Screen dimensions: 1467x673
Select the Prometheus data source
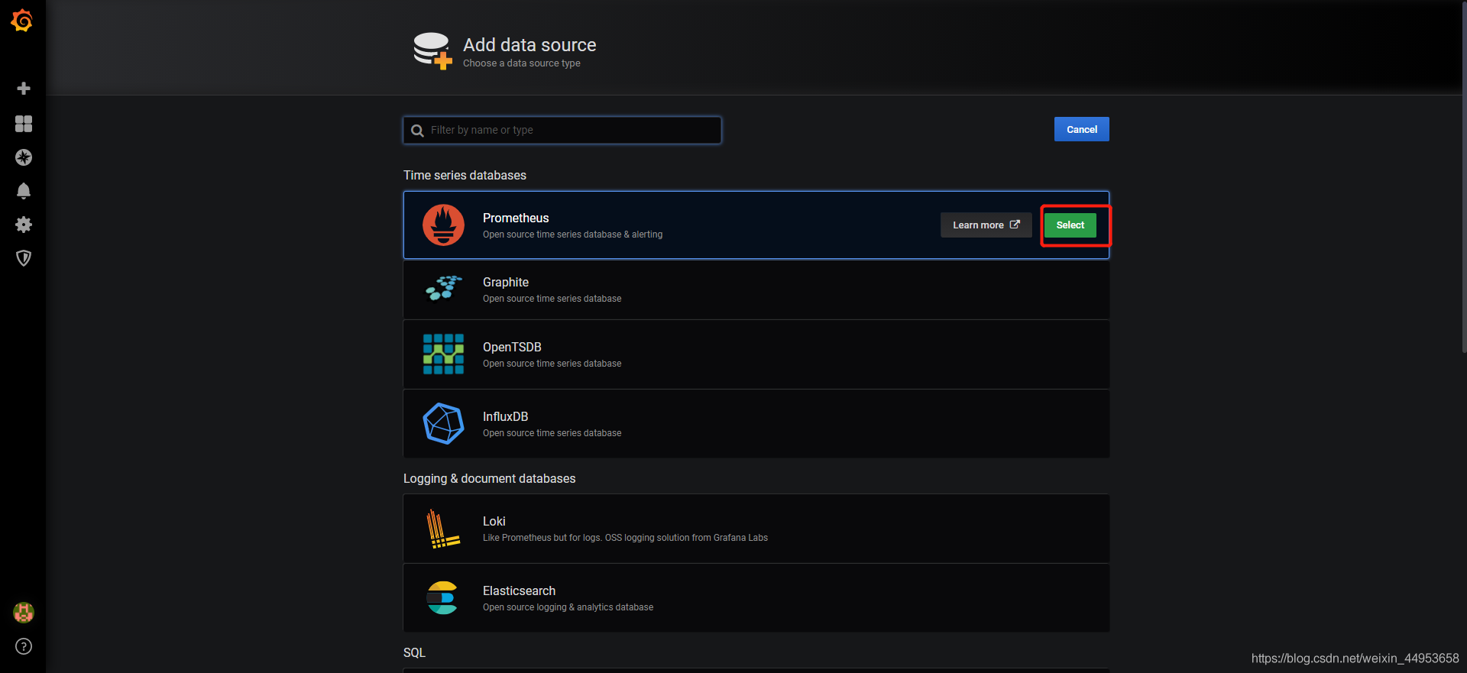(1070, 225)
